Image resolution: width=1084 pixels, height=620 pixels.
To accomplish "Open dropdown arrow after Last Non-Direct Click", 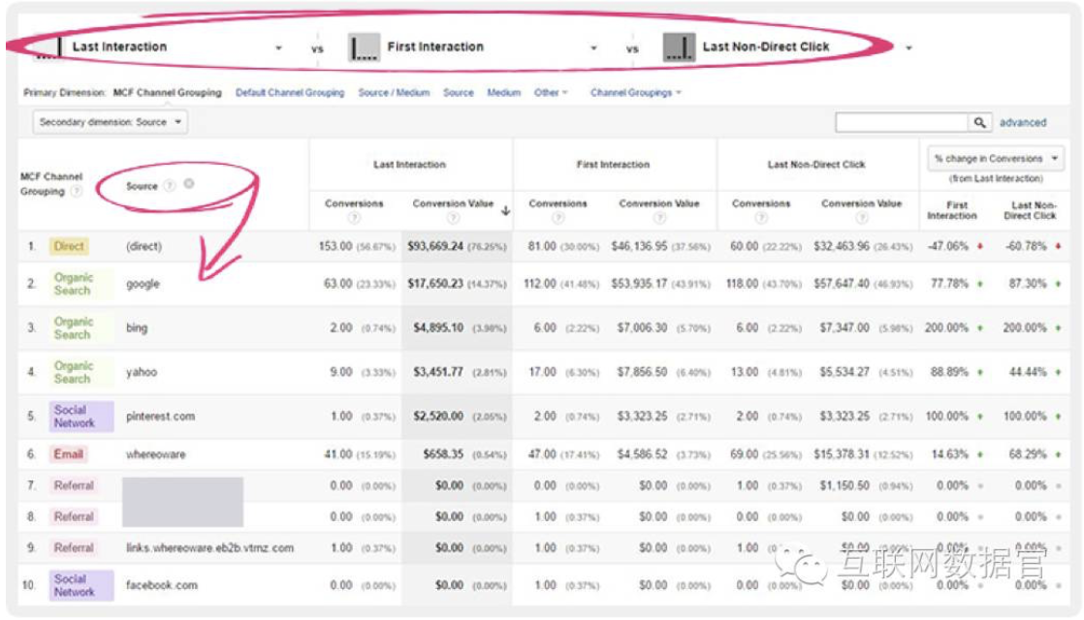I will (908, 47).
